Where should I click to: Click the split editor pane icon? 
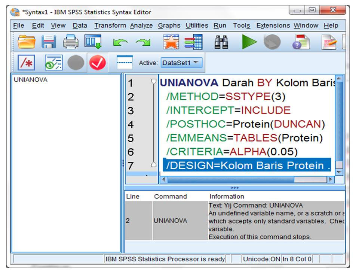click(x=125, y=62)
